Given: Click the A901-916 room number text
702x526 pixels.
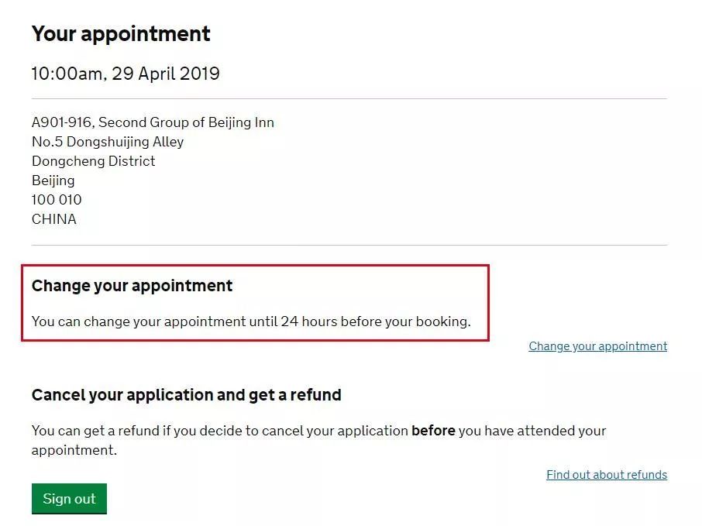Looking at the screenshot, I should [x=60, y=122].
